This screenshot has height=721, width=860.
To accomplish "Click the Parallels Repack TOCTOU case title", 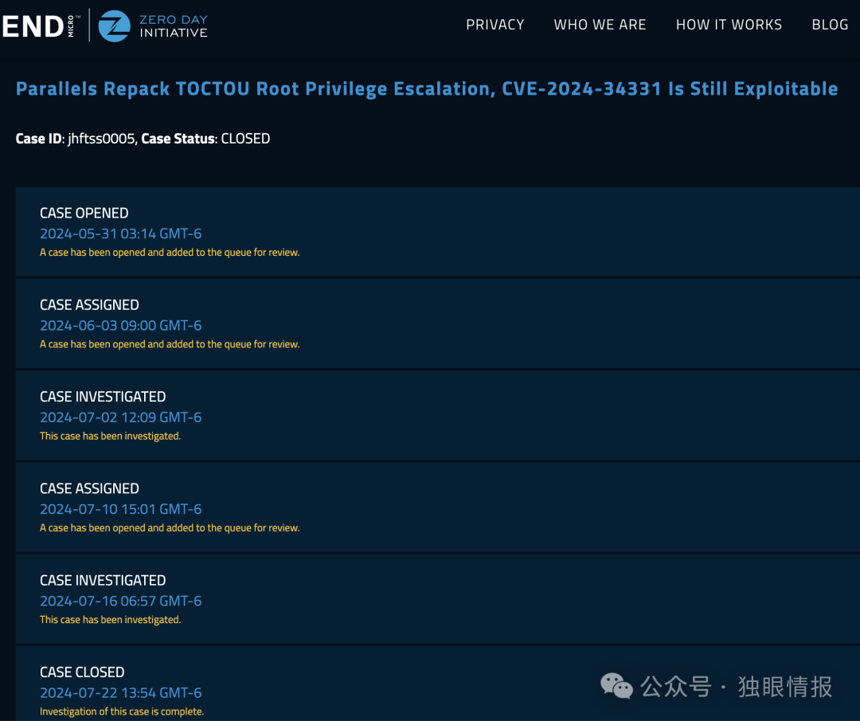I will [x=427, y=88].
